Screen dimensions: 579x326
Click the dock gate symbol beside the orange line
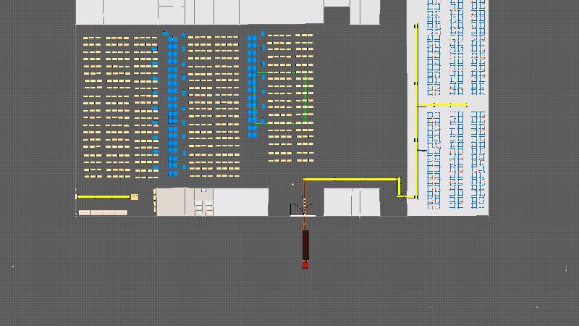click(x=297, y=209)
